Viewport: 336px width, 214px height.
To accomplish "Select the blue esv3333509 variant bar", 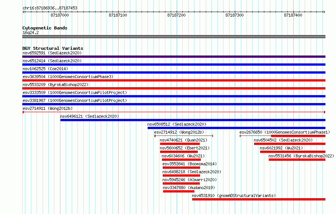I will pos(174,96).
